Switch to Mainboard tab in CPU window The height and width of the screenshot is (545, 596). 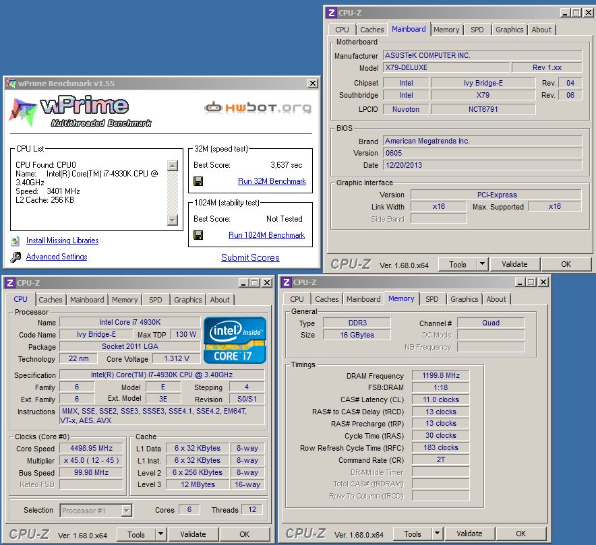click(x=87, y=300)
